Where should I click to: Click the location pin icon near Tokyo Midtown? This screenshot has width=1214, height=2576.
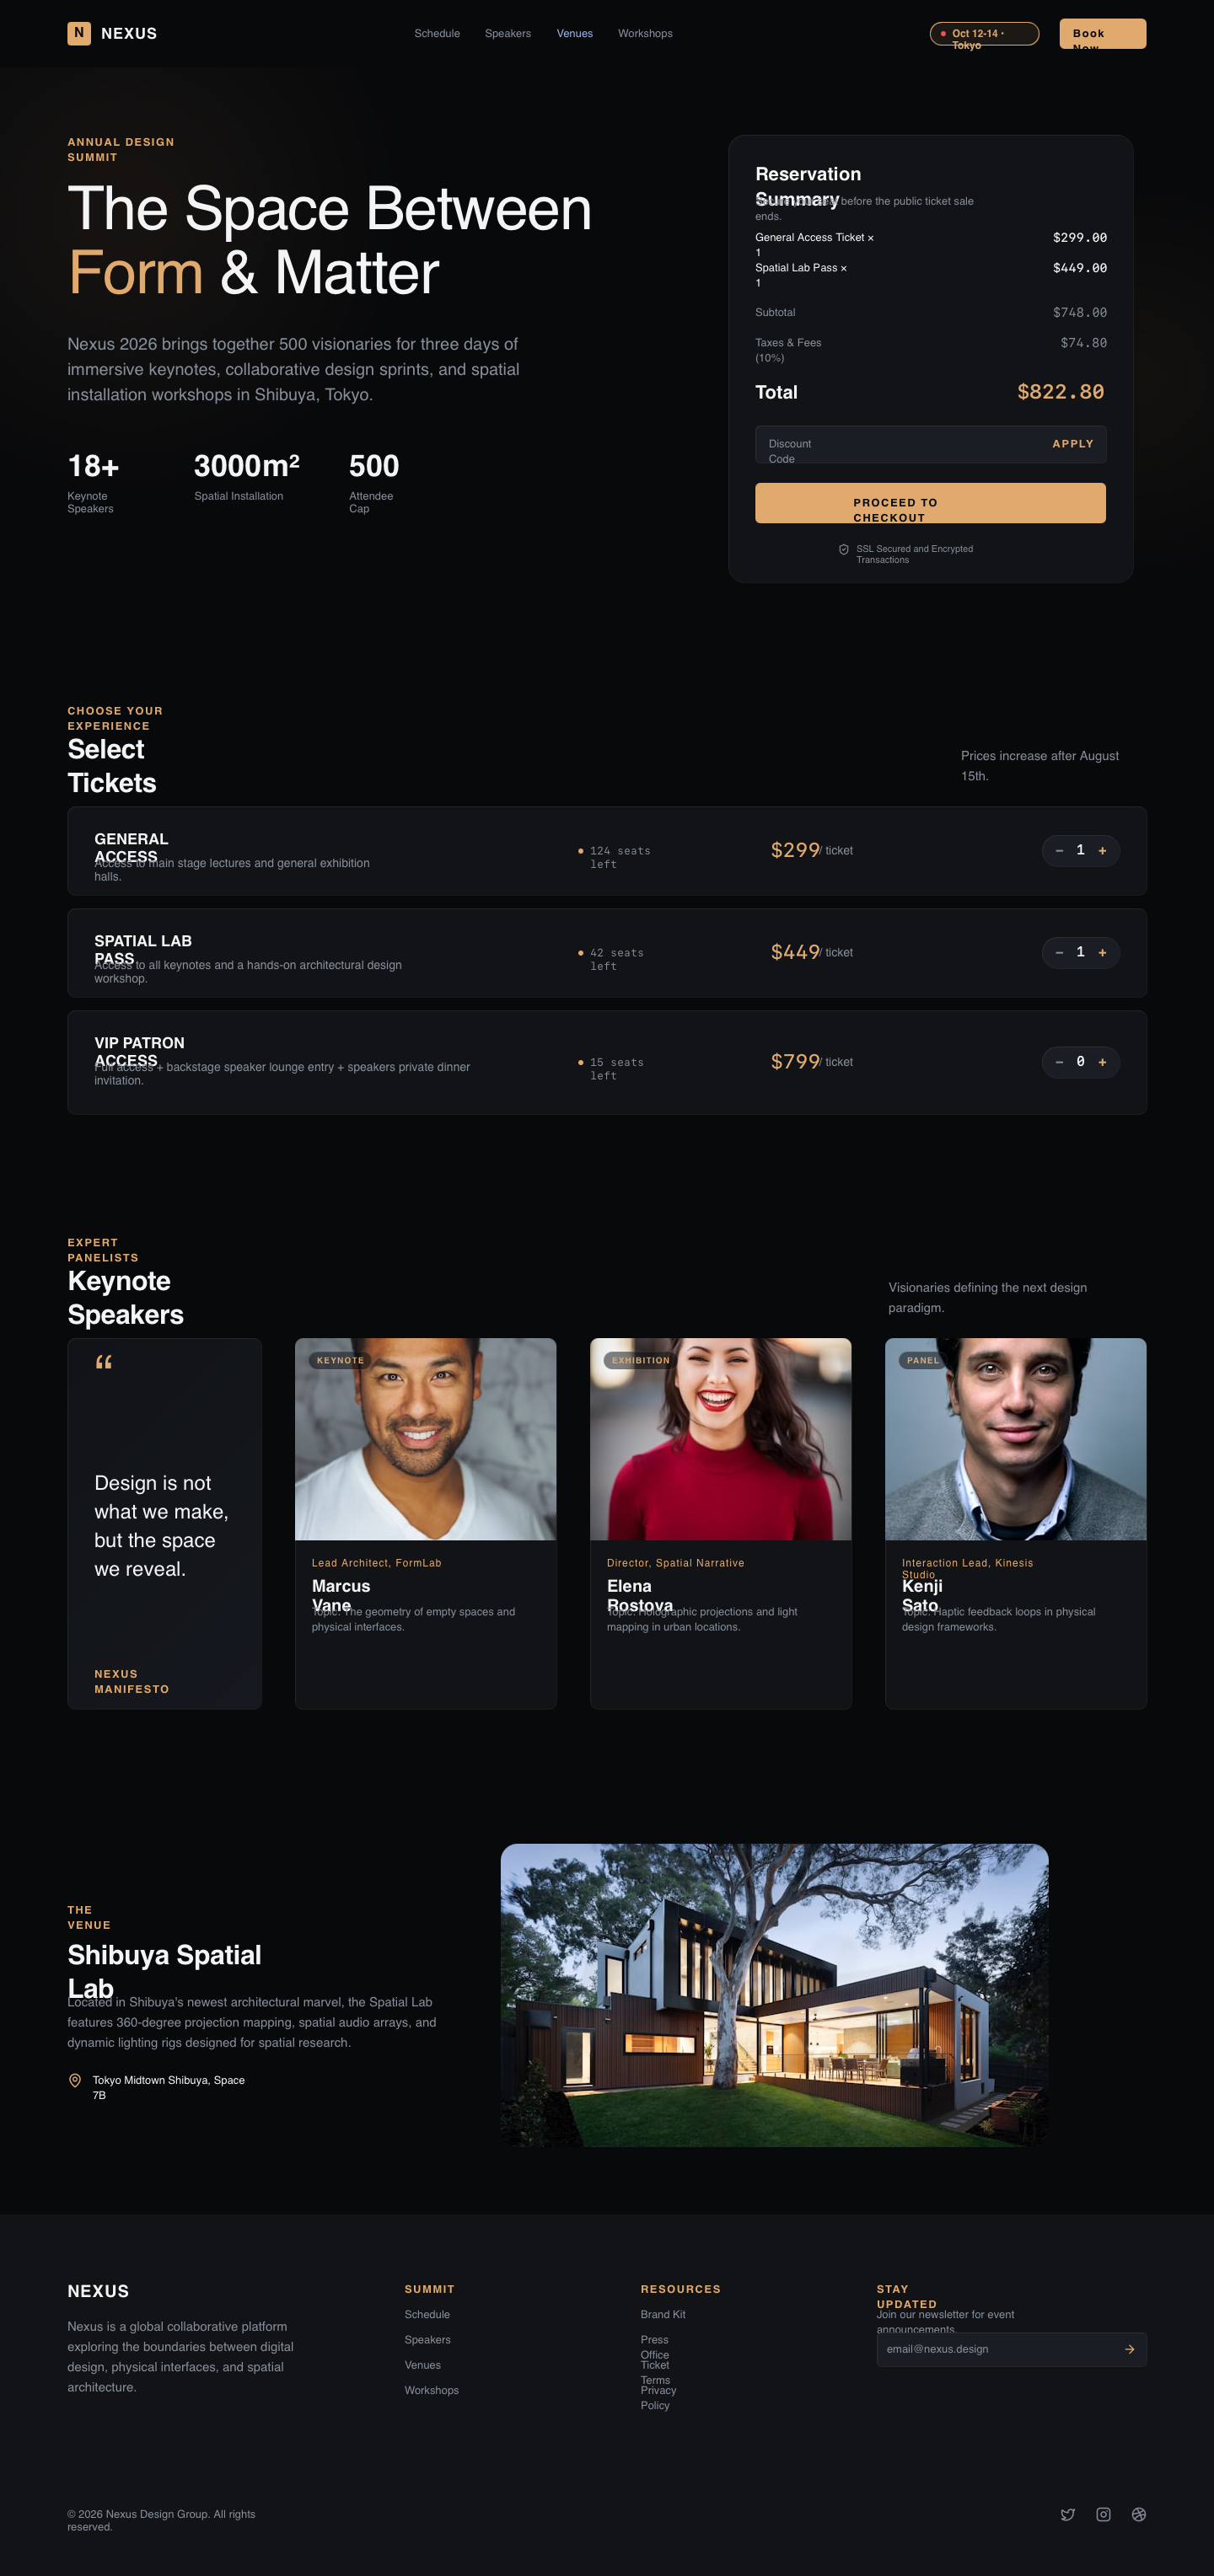coord(75,2080)
